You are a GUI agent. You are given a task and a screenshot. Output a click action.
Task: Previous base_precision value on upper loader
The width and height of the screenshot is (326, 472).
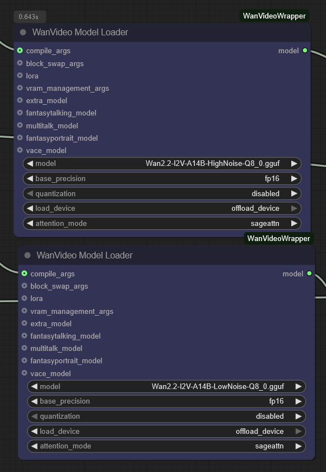click(30, 178)
